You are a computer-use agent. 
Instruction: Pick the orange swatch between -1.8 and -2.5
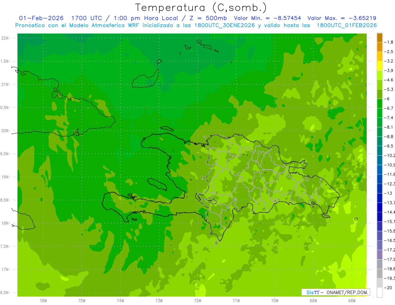coord(380,47)
